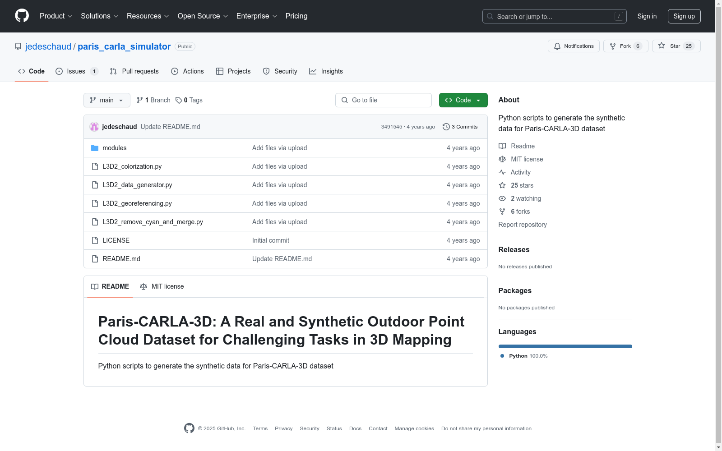Click the tag icon next to 0 Tags
Image resolution: width=722 pixels, height=451 pixels.
(179, 100)
